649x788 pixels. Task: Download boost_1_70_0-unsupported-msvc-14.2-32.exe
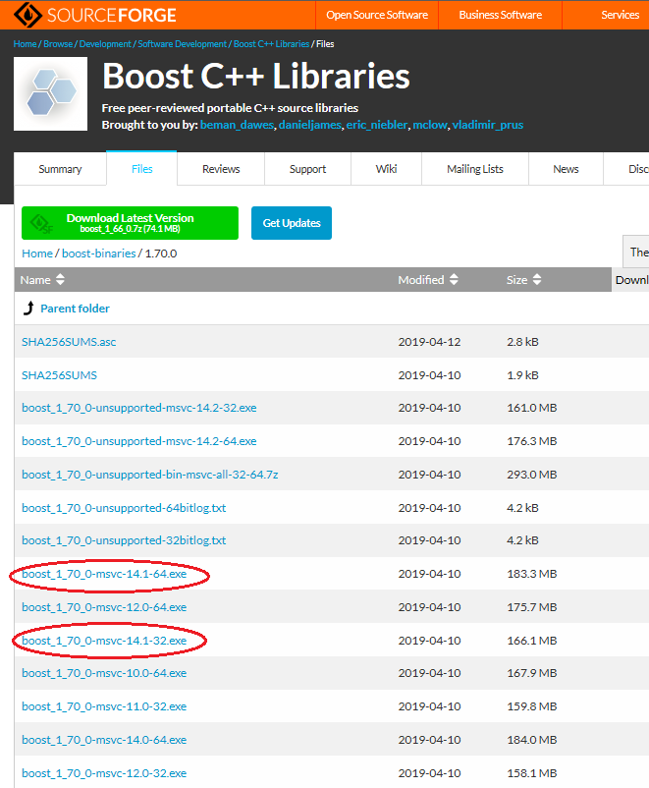(139, 408)
